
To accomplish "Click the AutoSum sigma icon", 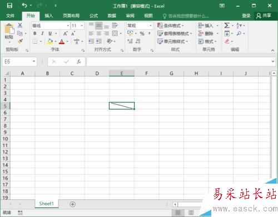I will [x=227, y=26].
